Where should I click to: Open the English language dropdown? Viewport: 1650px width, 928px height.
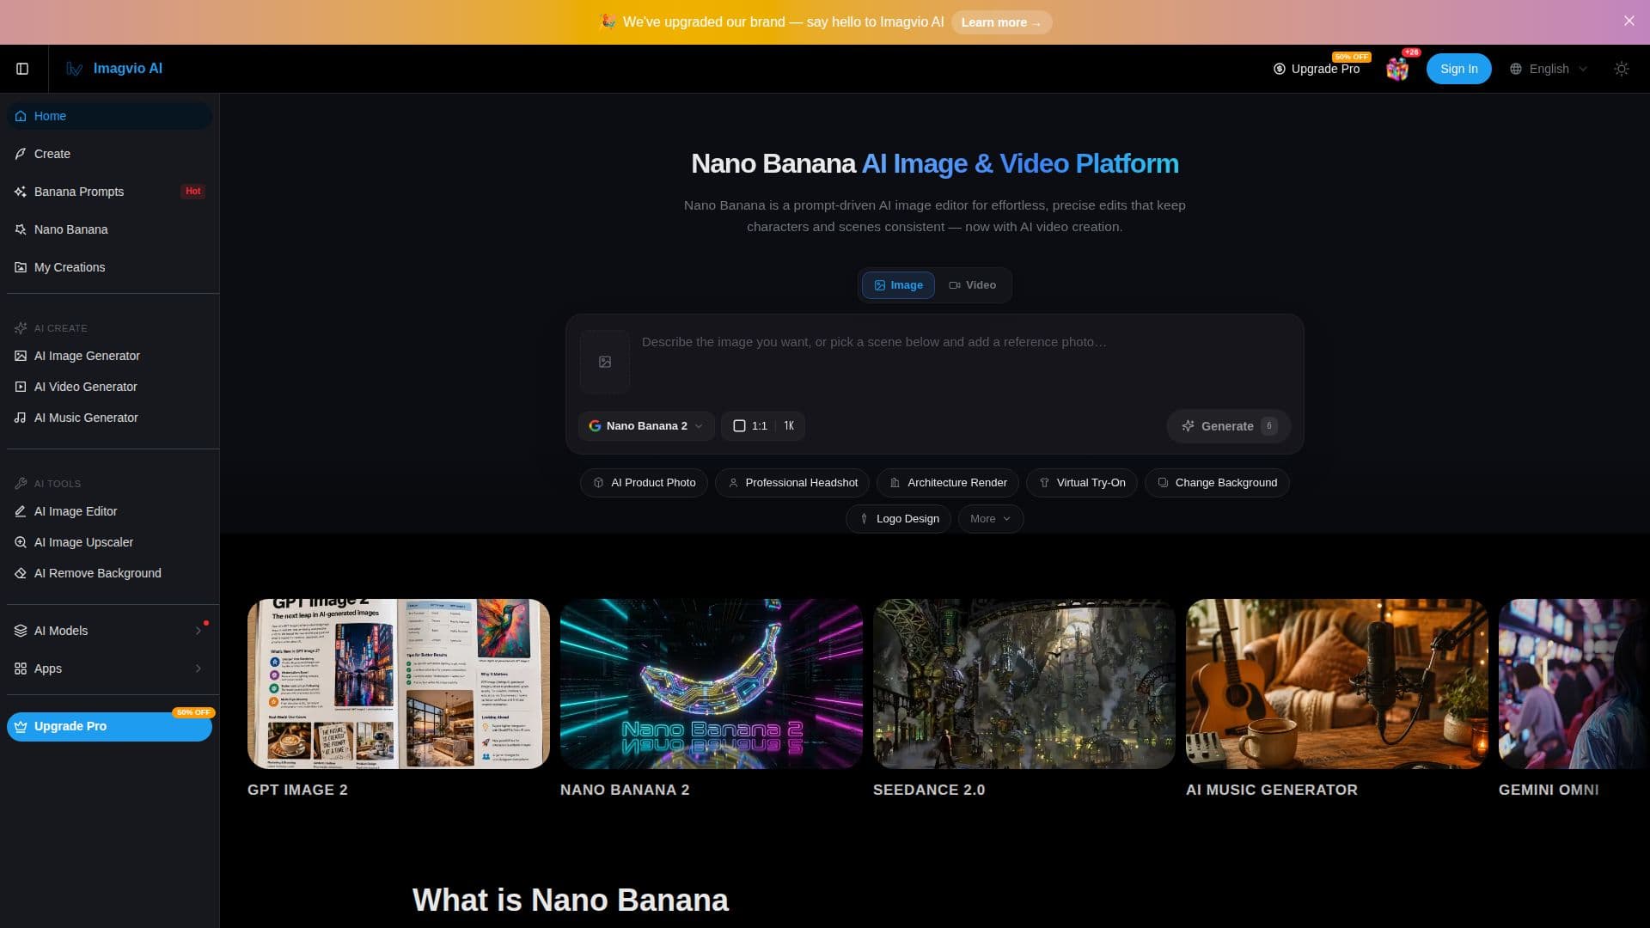1549,69
